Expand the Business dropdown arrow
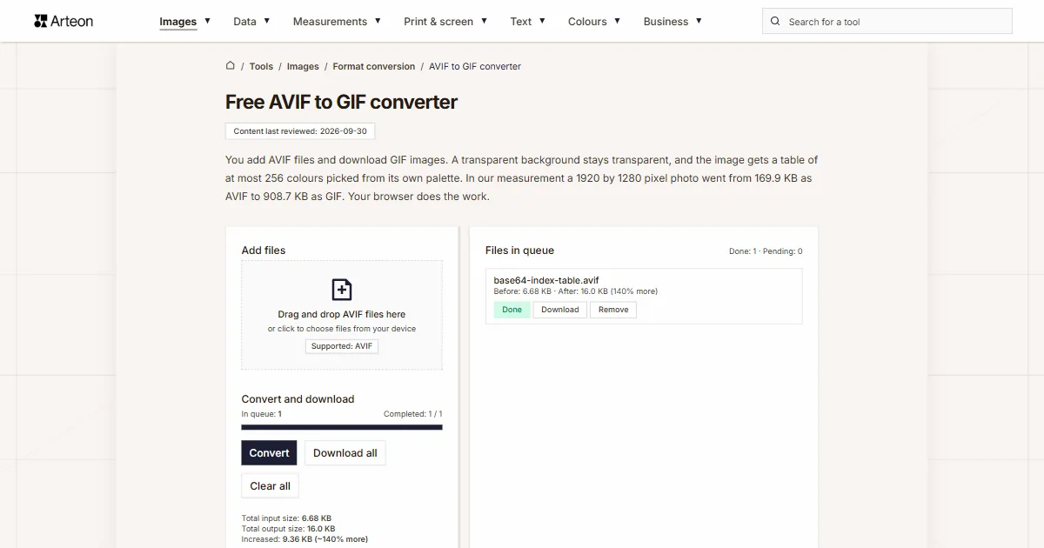Image resolution: width=1044 pixels, height=548 pixels. click(x=699, y=21)
